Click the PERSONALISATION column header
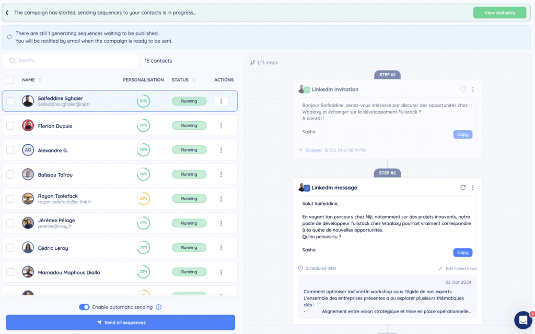The width and height of the screenshot is (535, 334). pos(143,80)
